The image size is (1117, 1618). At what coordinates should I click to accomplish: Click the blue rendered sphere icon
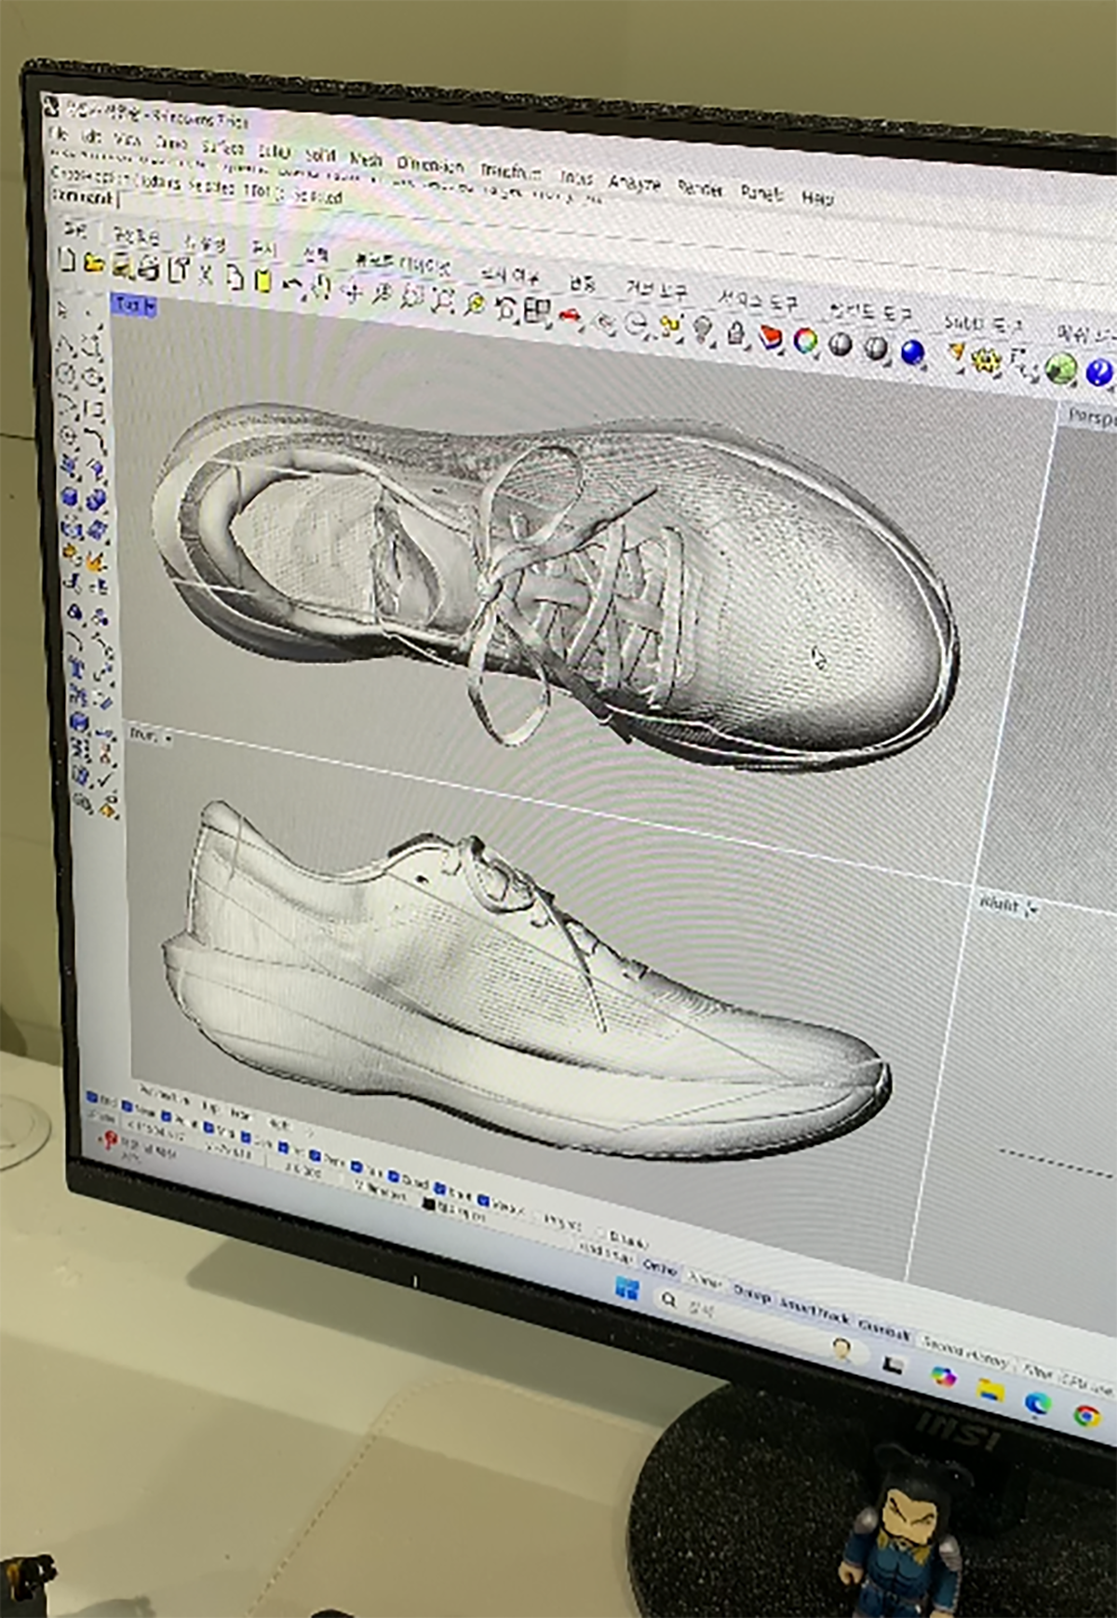click(913, 352)
